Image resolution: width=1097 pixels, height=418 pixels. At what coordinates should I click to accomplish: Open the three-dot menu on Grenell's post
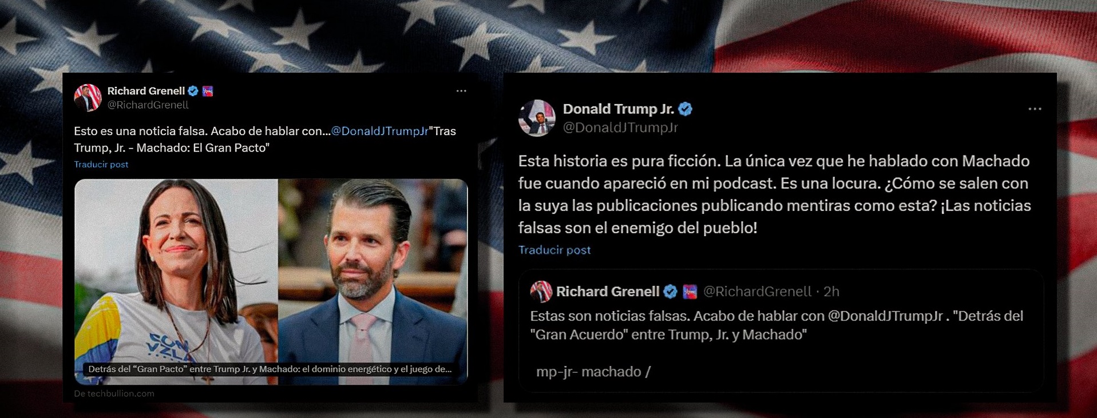point(461,91)
